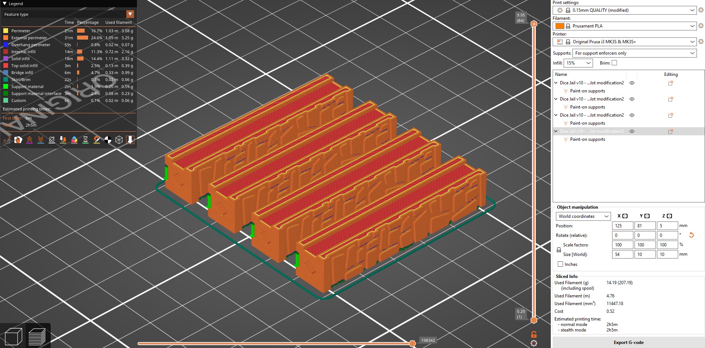The width and height of the screenshot is (705, 348).
Task: Open Infill 15% dropdown
Action: click(x=578, y=63)
